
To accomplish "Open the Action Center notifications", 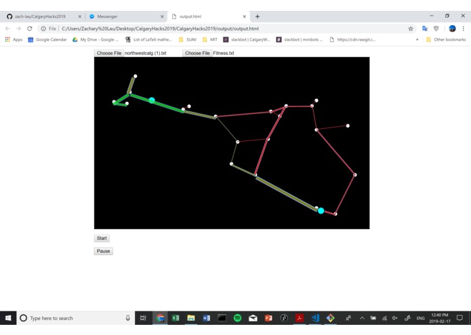I will pos(459,318).
